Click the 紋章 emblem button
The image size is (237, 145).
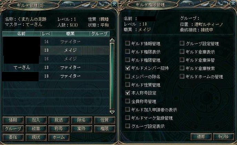pyautogui.click(x=35, y=129)
